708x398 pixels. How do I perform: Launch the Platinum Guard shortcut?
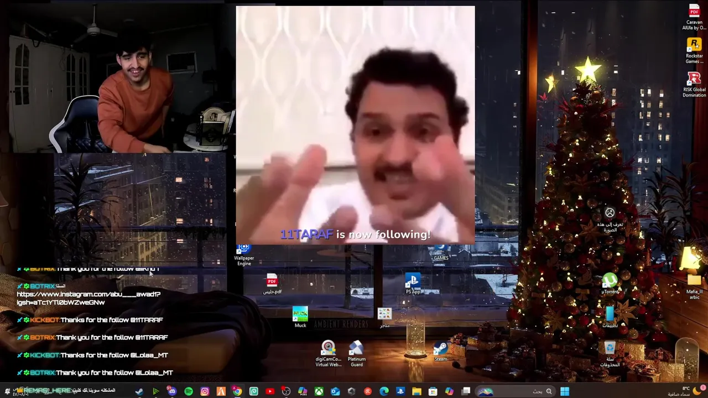356,354
